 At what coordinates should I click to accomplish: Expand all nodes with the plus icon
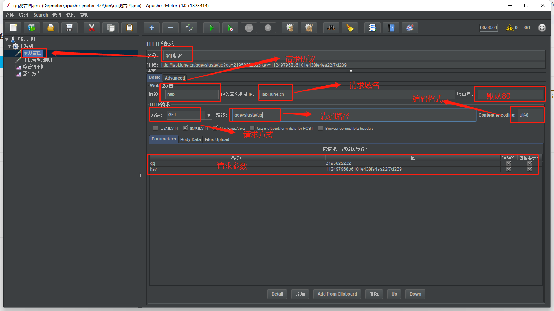pos(151,28)
